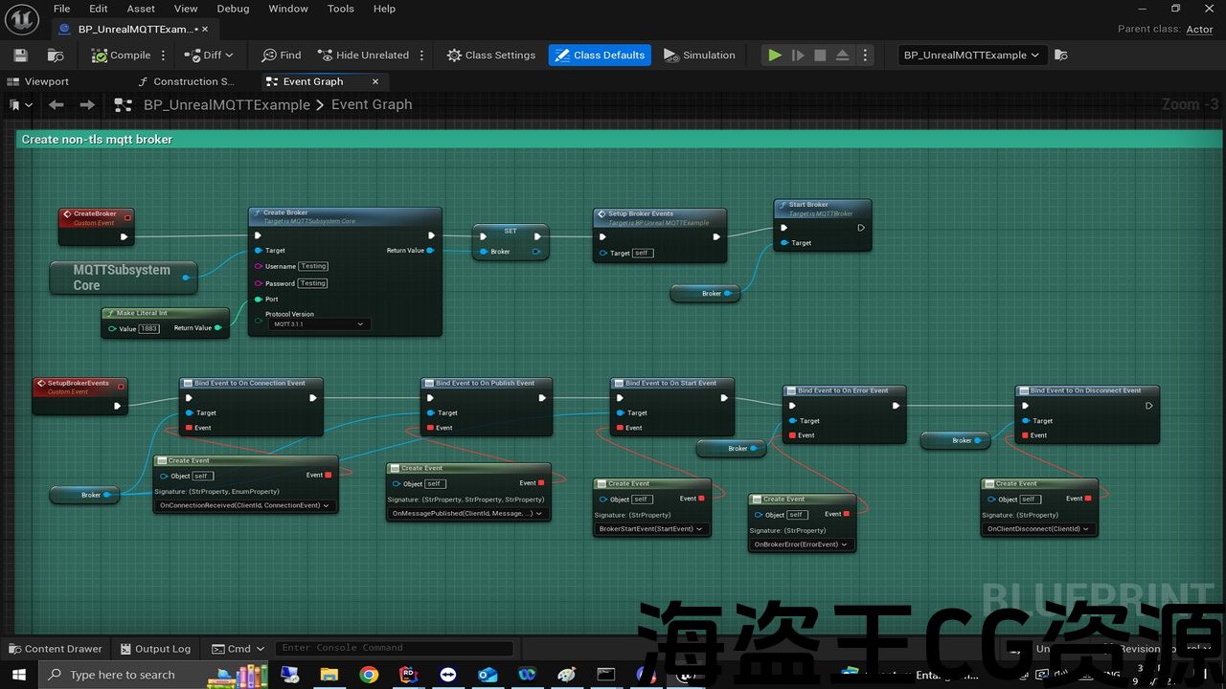This screenshot has height=689, width=1226.
Task: Click the Make Literal Int value box
Action: 148,328
